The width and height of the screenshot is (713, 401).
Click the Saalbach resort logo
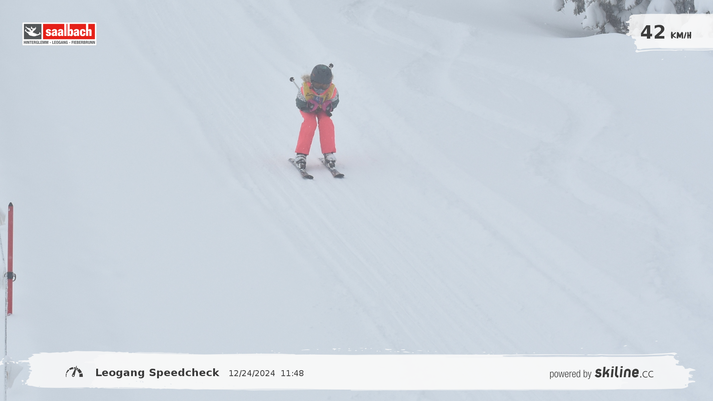pos(59,34)
